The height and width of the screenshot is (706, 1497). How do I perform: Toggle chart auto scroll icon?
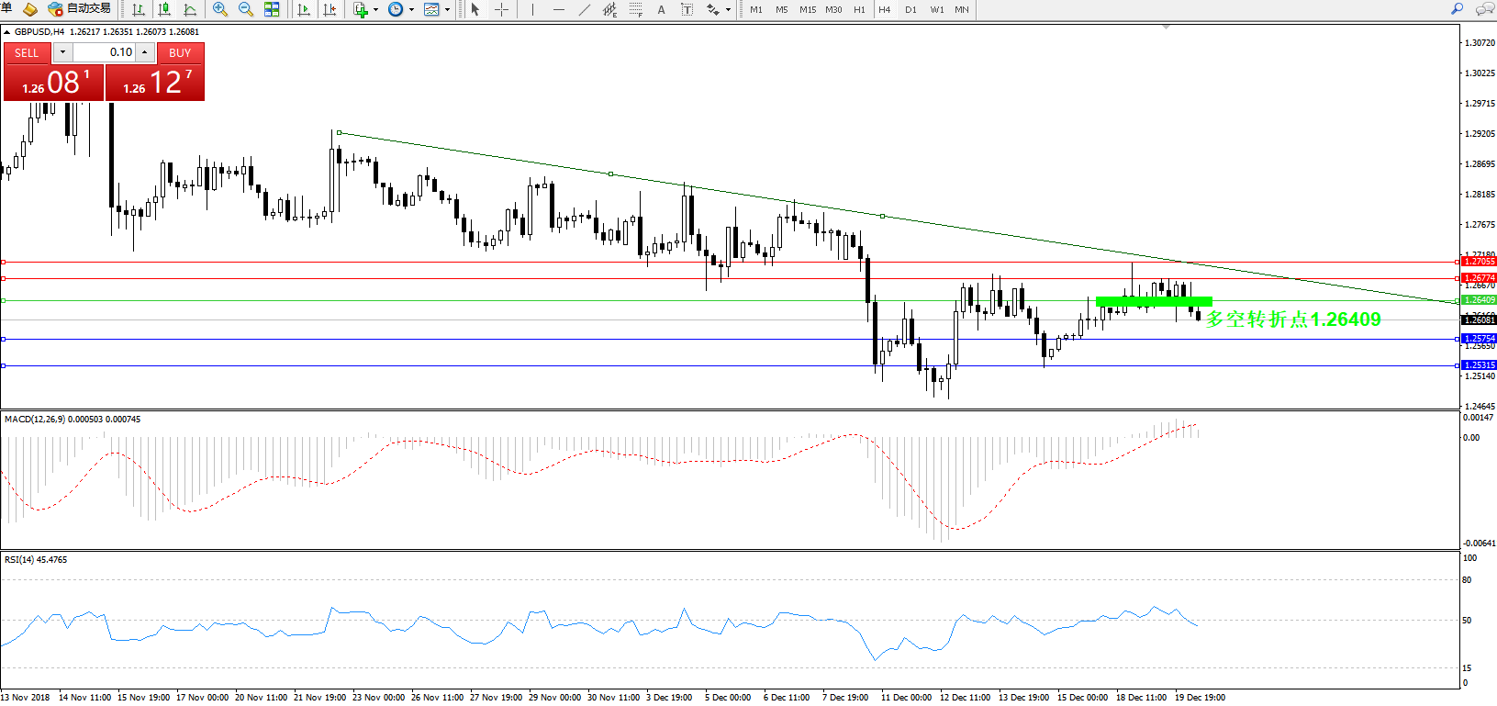point(304,9)
